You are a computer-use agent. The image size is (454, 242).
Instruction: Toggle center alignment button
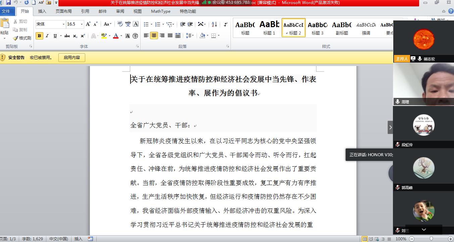(154, 36)
